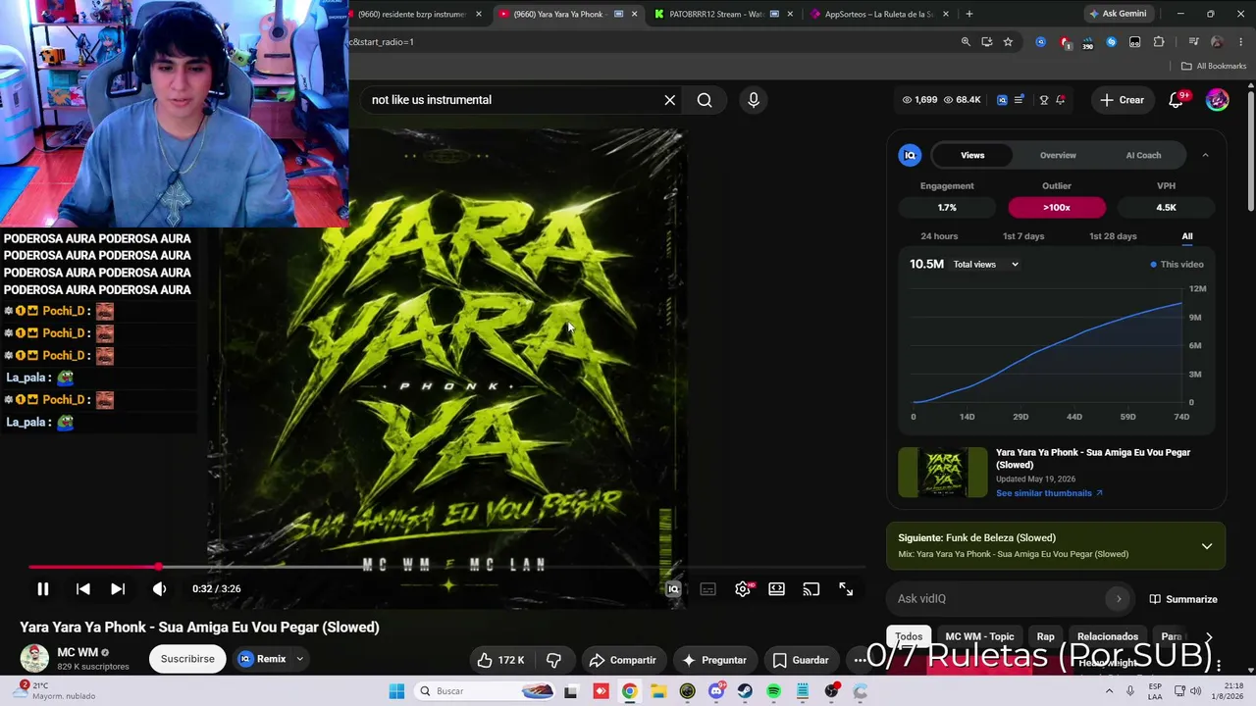Select the 1st 28 days chart range

pyautogui.click(x=1113, y=236)
